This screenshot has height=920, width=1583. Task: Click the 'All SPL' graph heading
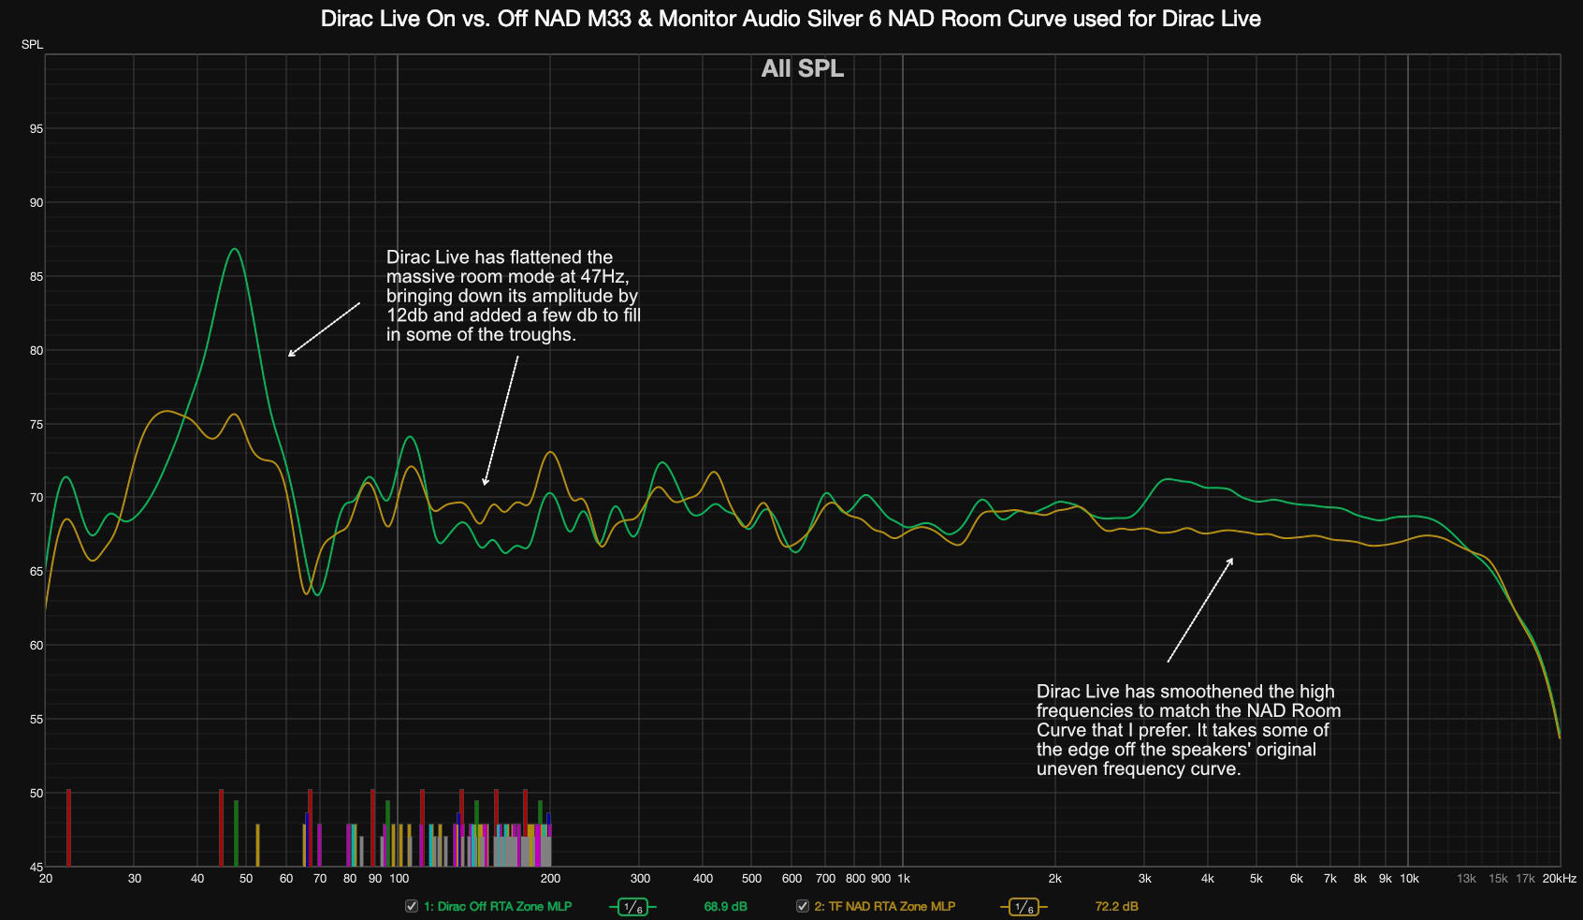point(803,68)
